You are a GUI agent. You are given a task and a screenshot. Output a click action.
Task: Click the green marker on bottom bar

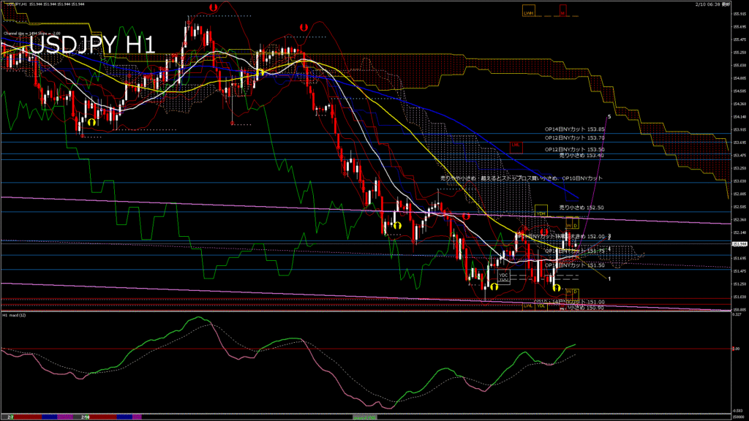tap(366, 417)
